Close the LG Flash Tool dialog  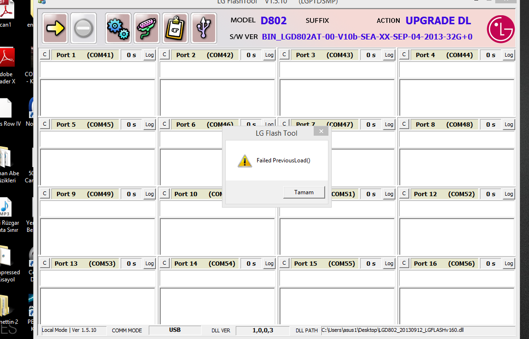[x=321, y=131]
